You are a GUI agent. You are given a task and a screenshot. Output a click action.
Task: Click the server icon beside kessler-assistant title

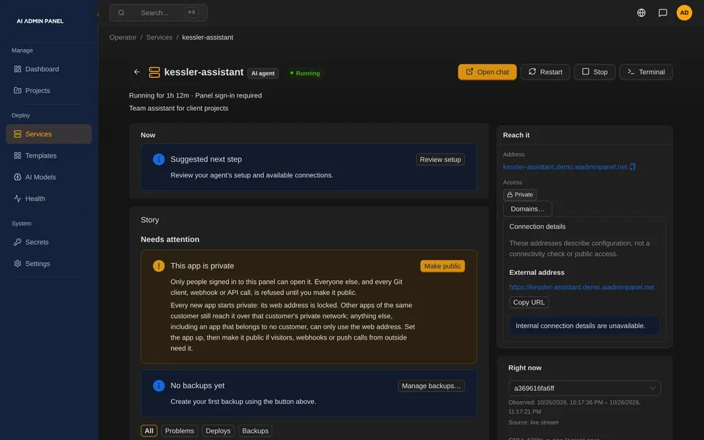155,73
